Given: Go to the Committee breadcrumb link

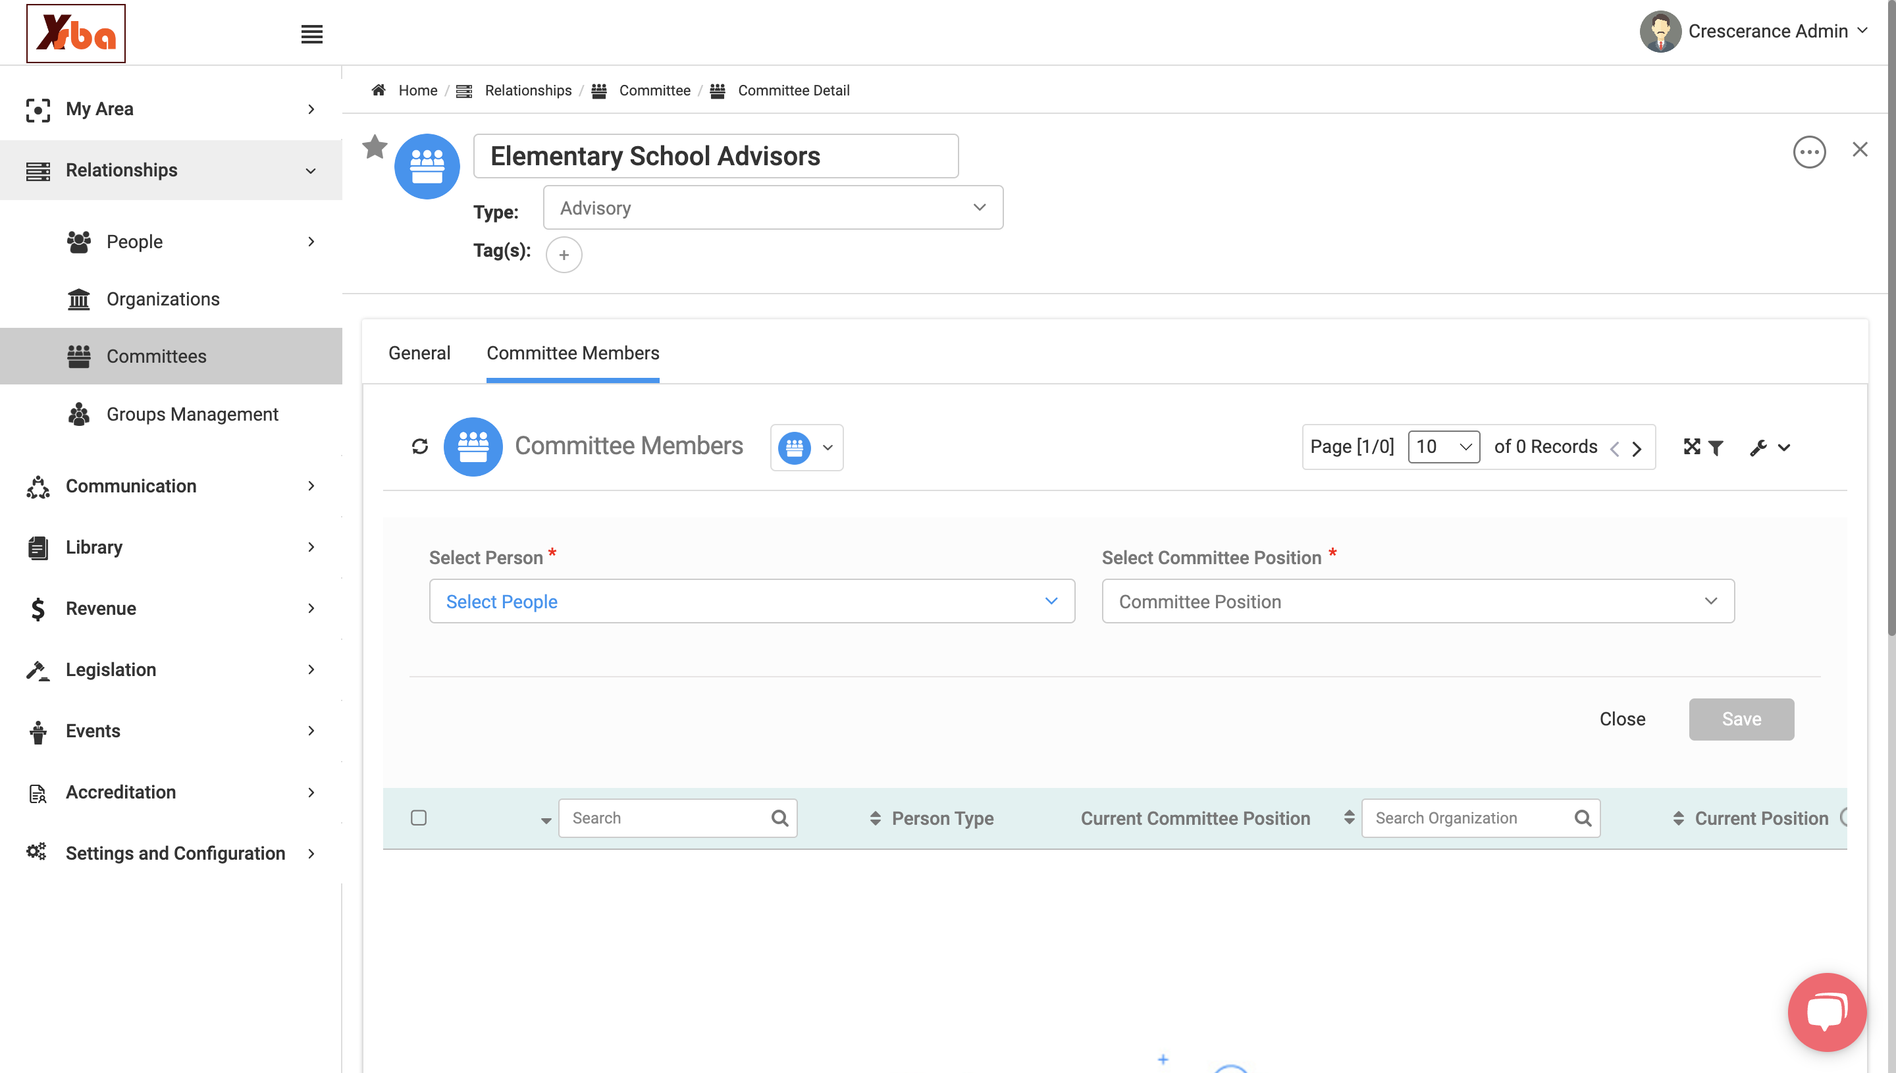Looking at the screenshot, I should click(654, 90).
